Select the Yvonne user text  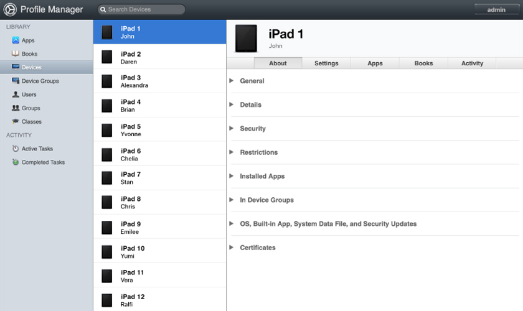click(x=131, y=134)
